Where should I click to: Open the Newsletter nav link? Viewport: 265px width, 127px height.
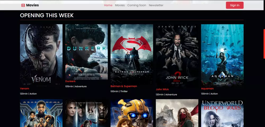(x=156, y=5)
